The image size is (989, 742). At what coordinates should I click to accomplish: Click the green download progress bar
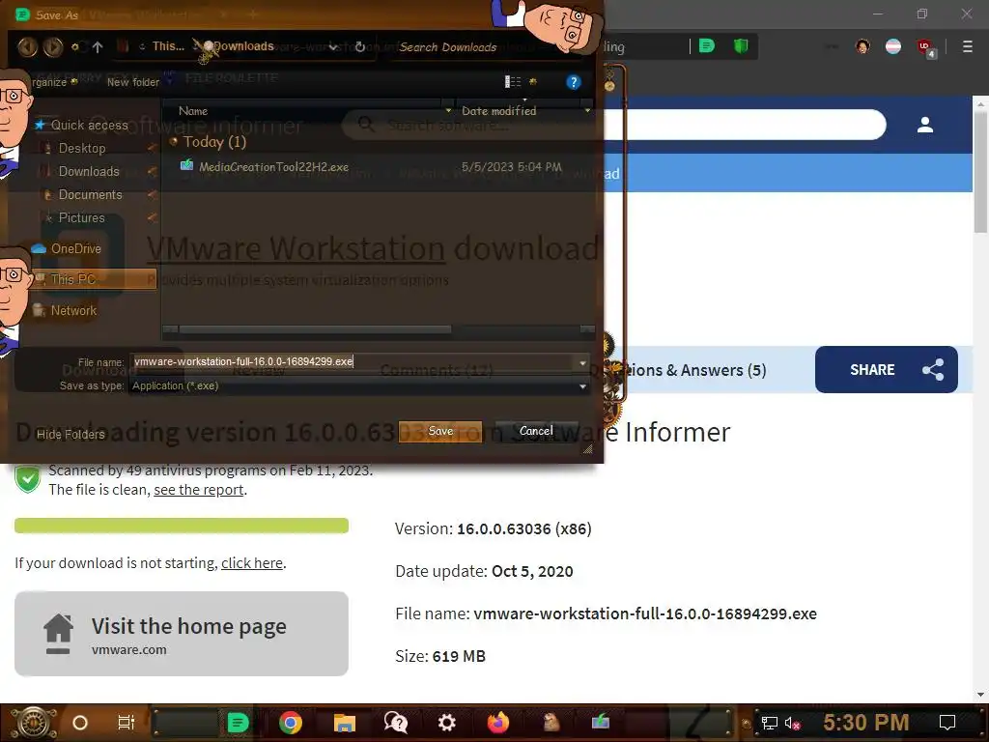pos(182,526)
